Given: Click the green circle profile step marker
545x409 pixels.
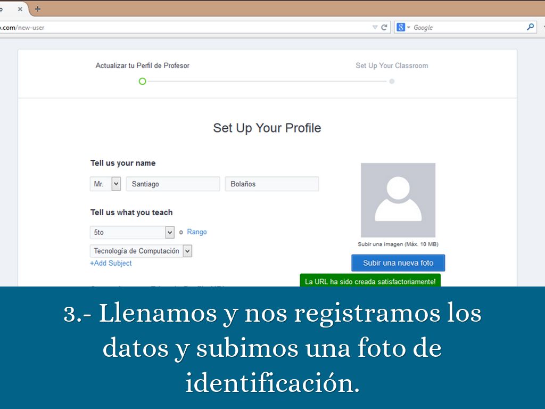Looking at the screenshot, I should click(142, 81).
